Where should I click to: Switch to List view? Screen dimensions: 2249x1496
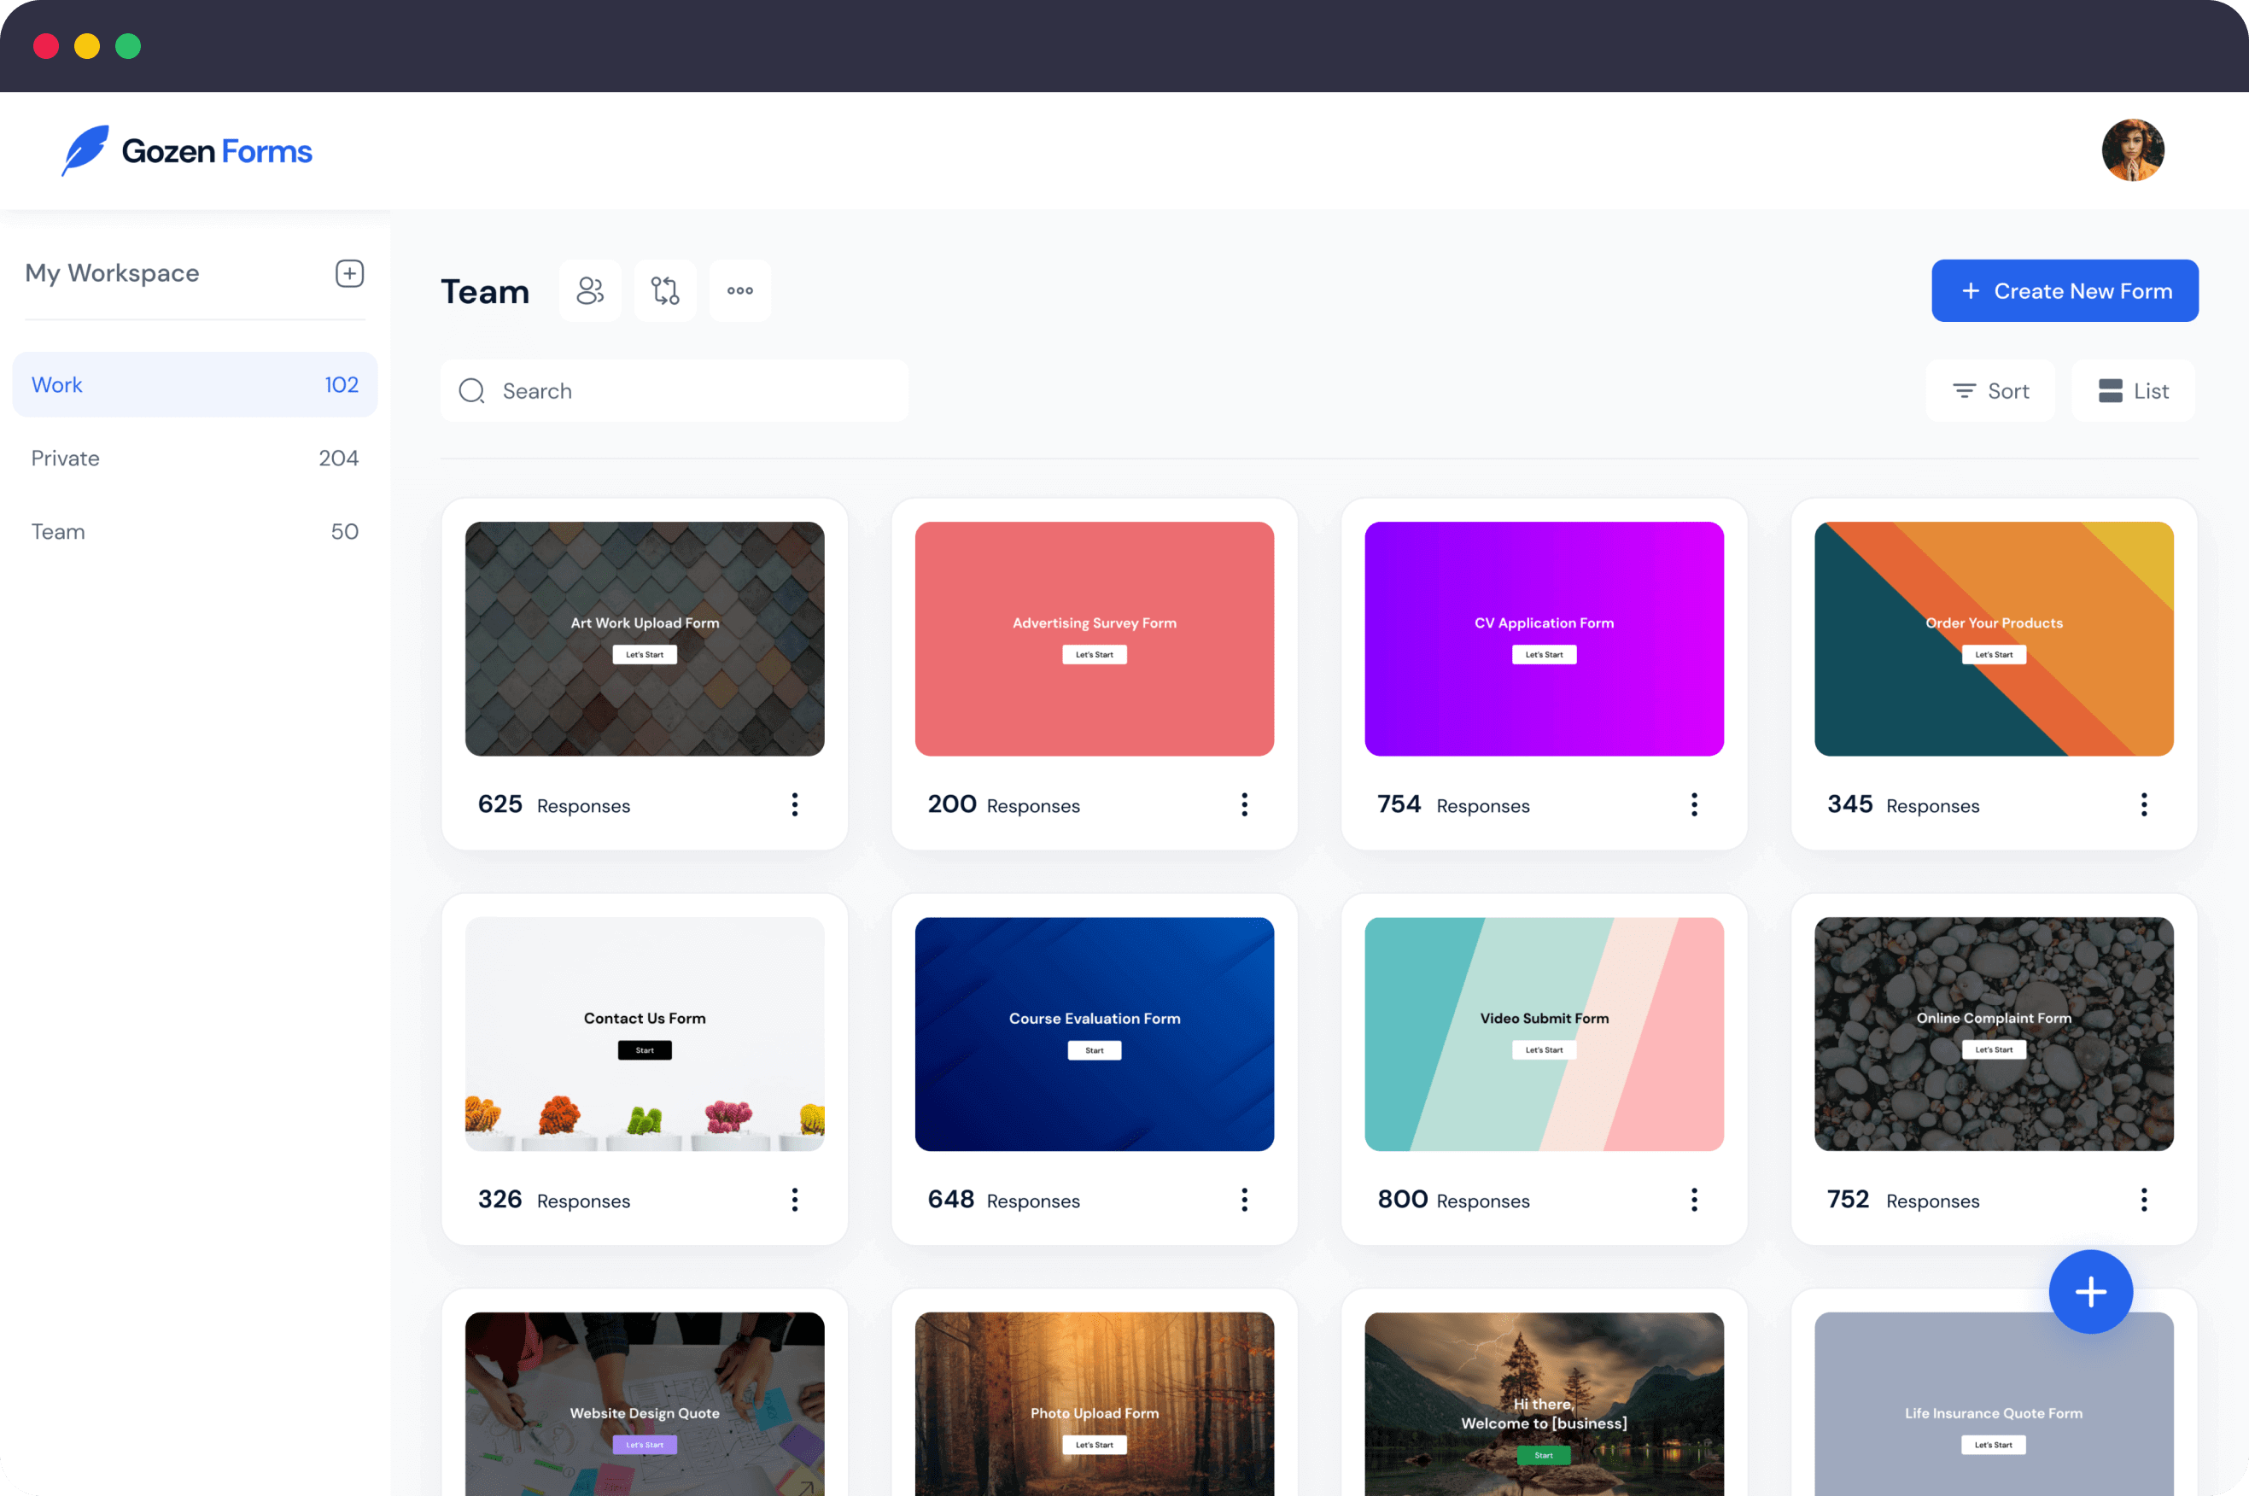click(x=2134, y=389)
